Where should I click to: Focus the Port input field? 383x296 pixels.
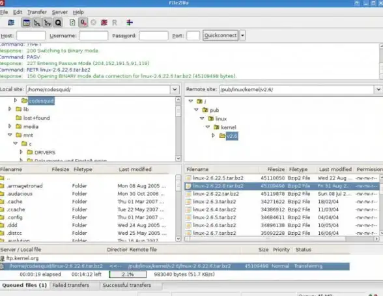click(x=193, y=36)
